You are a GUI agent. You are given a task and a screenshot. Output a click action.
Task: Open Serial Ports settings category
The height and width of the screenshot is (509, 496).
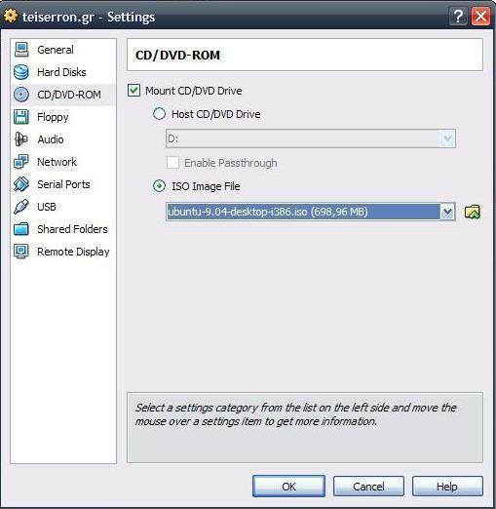tap(63, 184)
